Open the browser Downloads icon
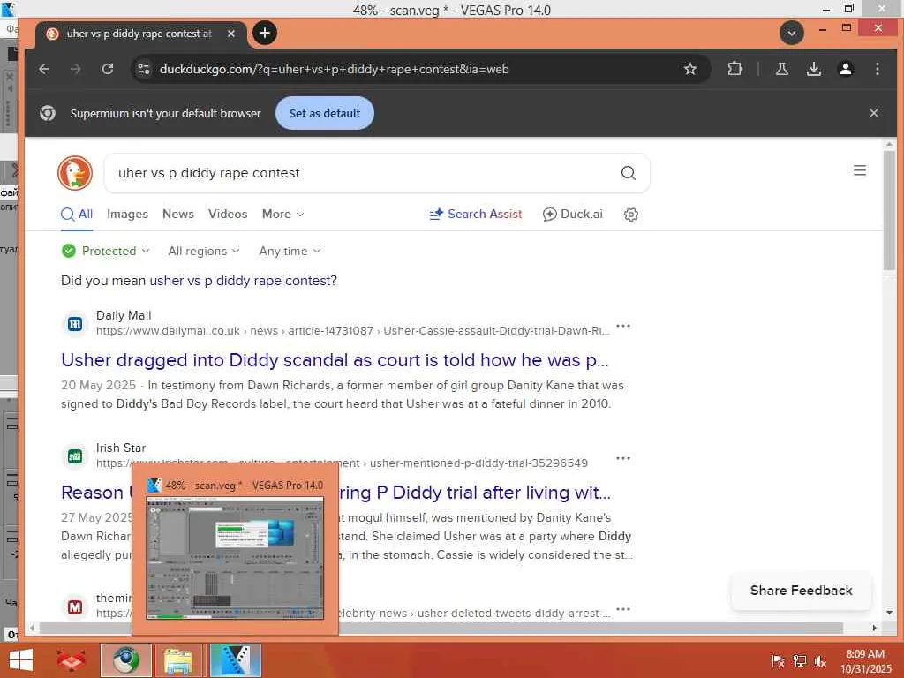 click(x=813, y=69)
